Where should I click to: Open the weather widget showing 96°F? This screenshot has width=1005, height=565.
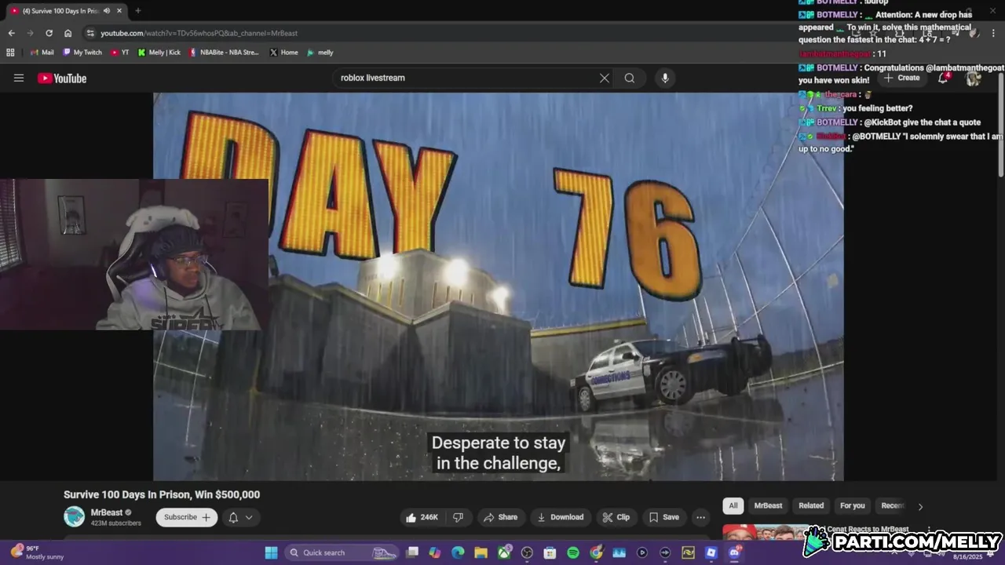36,552
